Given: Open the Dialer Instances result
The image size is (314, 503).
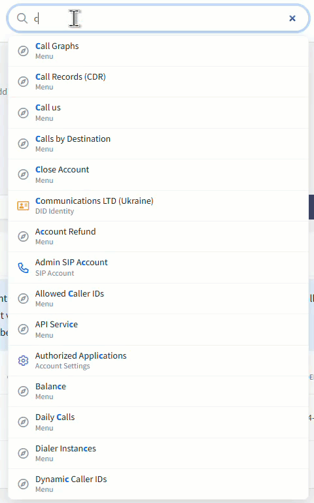Looking at the screenshot, I should (x=158, y=453).
